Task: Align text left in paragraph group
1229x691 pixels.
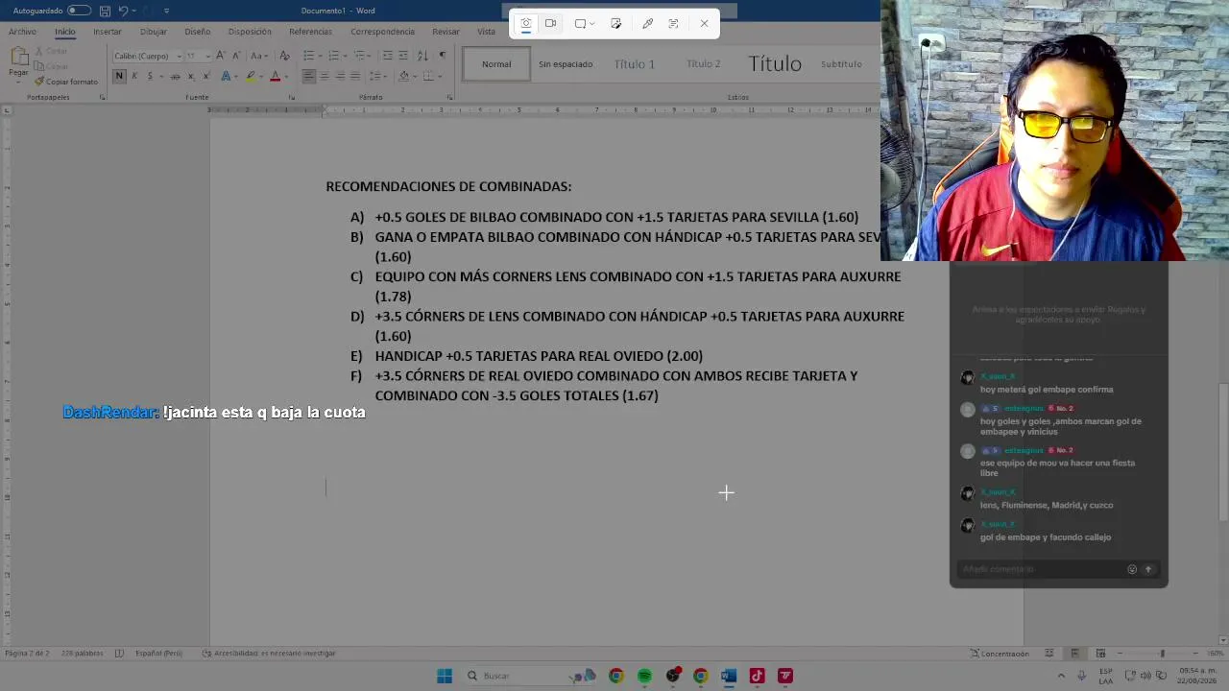Action: (x=309, y=76)
